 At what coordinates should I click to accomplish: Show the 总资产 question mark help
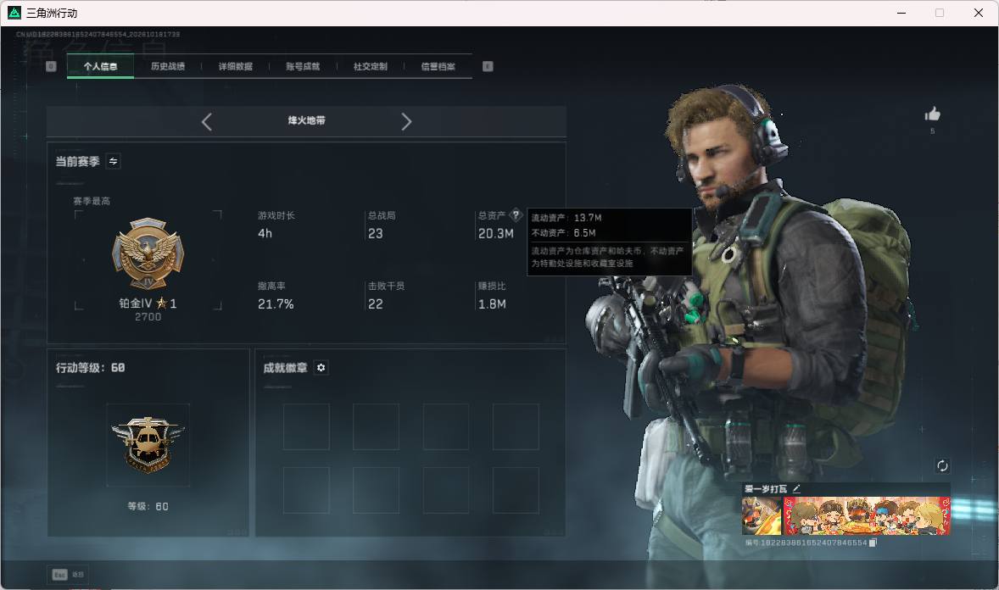point(516,215)
